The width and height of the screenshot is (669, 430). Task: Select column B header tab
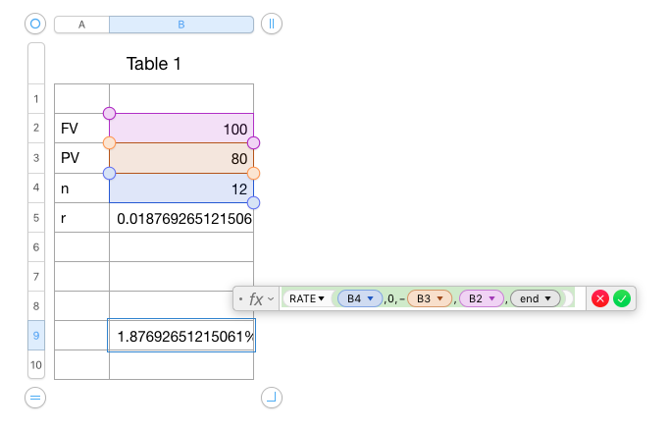181,25
